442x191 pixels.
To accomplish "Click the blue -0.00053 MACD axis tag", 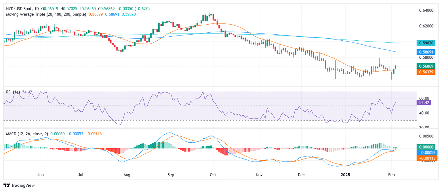I will click(x=427, y=153).
